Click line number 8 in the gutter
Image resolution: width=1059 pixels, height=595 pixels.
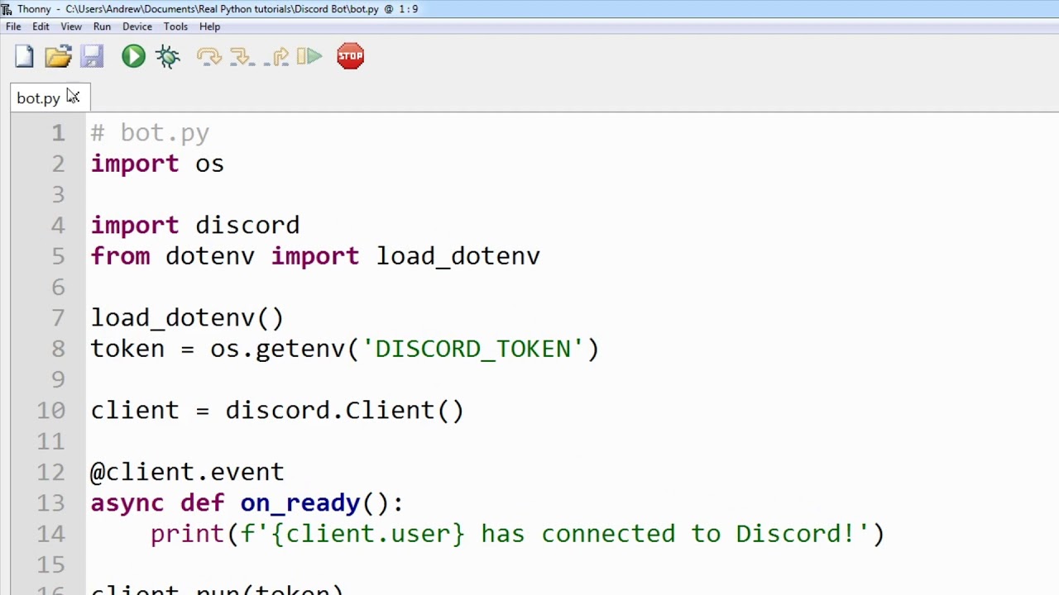point(58,349)
